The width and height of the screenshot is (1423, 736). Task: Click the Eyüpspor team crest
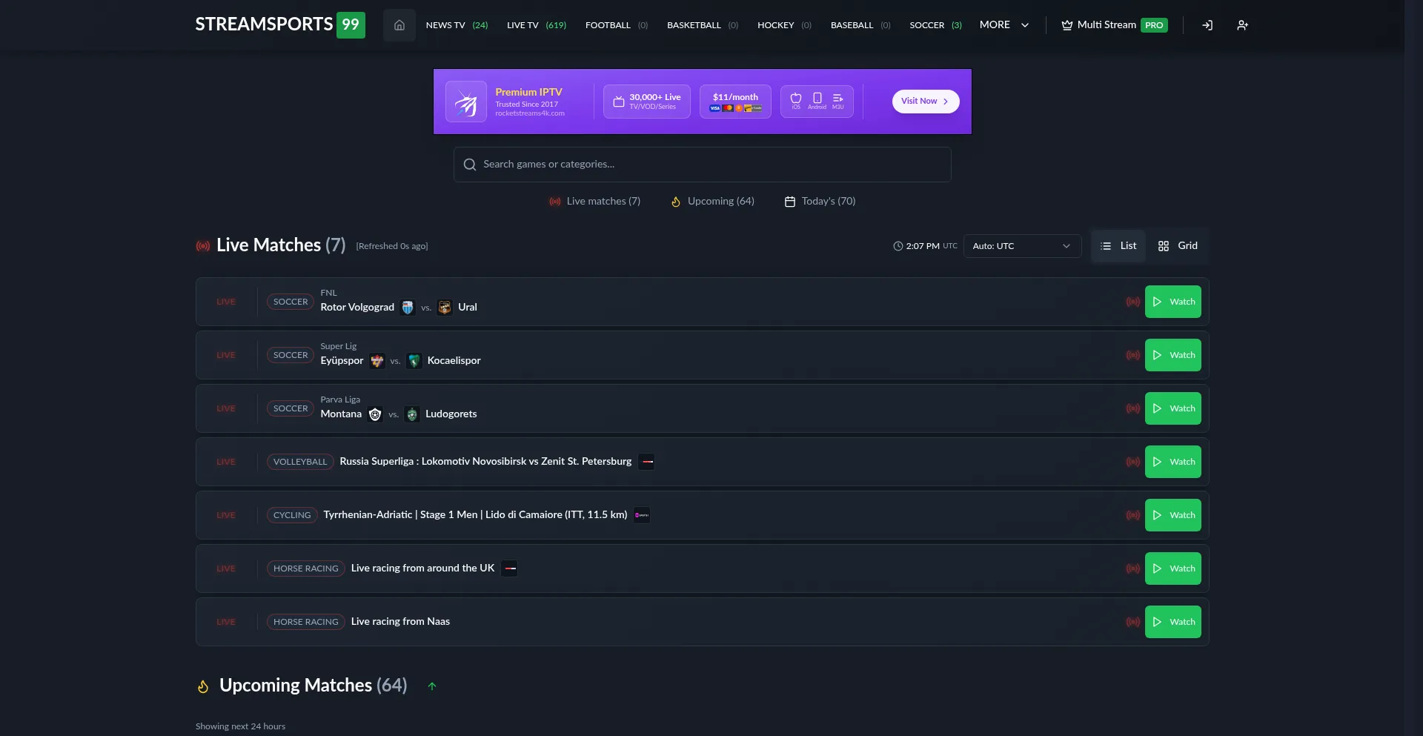pyautogui.click(x=377, y=361)
